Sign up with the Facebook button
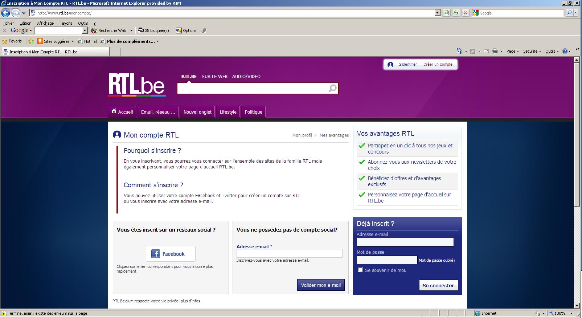The image size is (582, 318). tap(171, 254)
